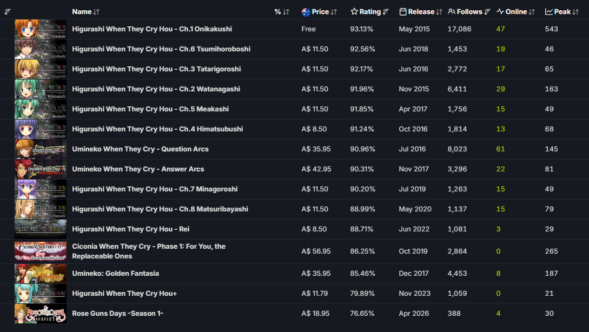Click the Ch.4 Himatsubushi thumbnail

click(41, 129)
